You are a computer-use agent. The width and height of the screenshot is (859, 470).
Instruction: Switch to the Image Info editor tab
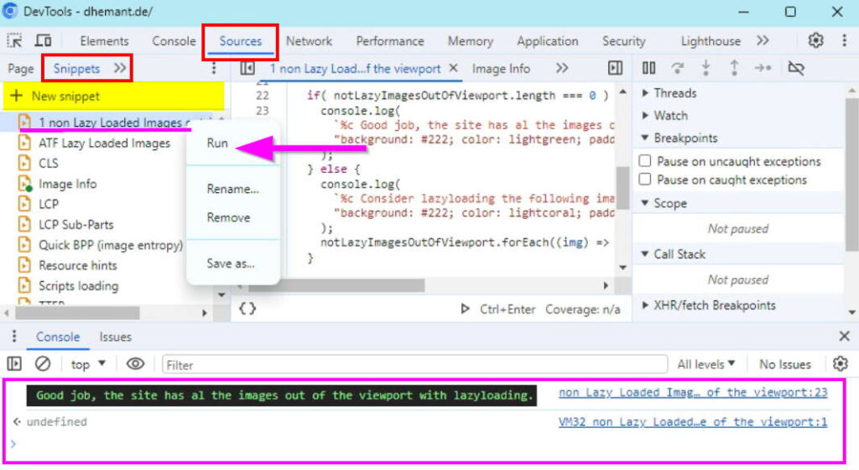(501, 69)
